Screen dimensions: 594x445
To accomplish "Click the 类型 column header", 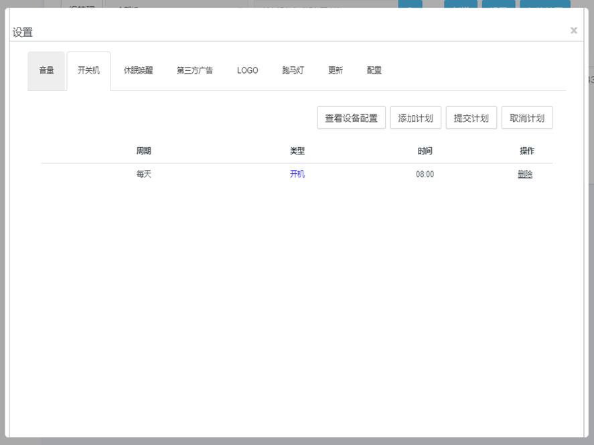I will click(297, 151).
